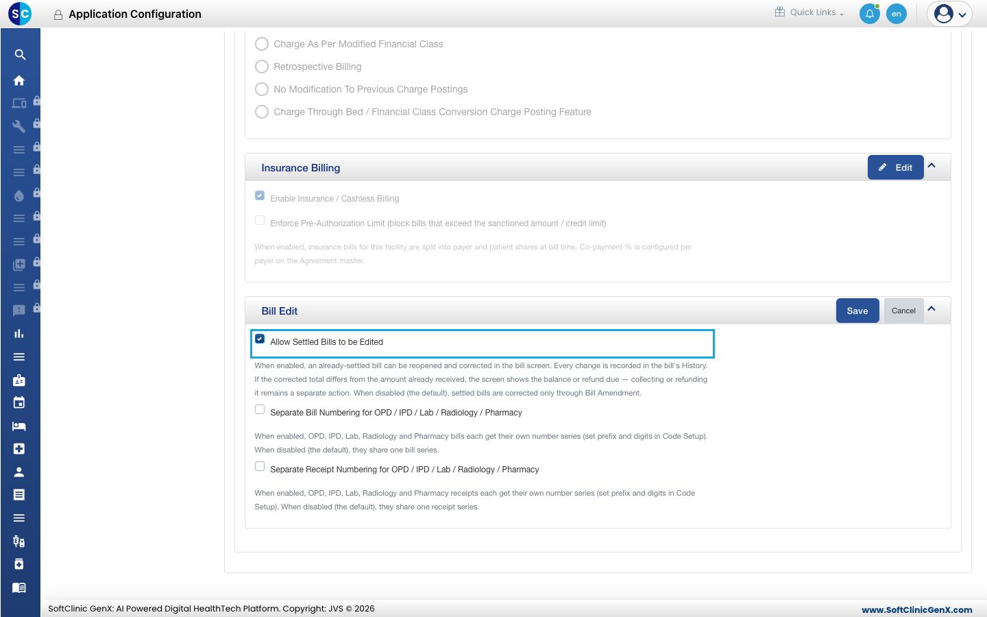Viewport: 987px width, 617px height.
Task: Open the wrench tools sidebar icon
Action: 19,126
